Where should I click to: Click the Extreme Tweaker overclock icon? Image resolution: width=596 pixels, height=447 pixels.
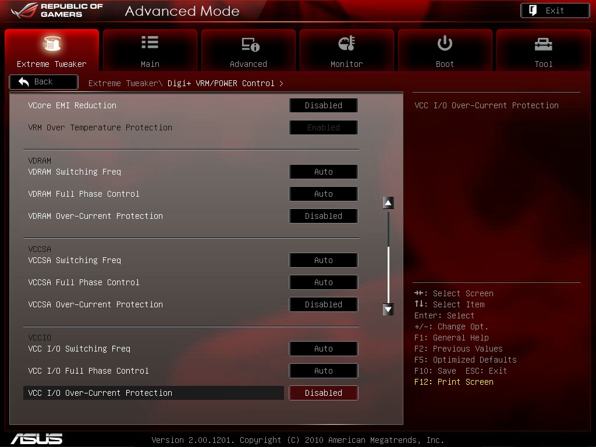52,43
